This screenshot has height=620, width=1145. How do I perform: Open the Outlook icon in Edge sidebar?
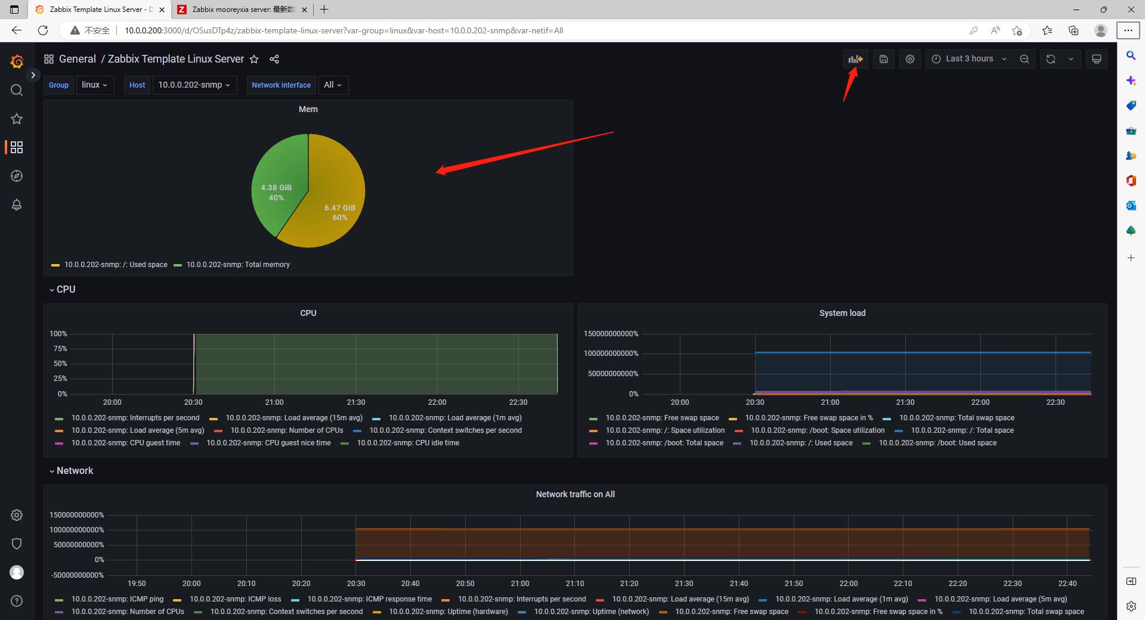click(1131, 206)
